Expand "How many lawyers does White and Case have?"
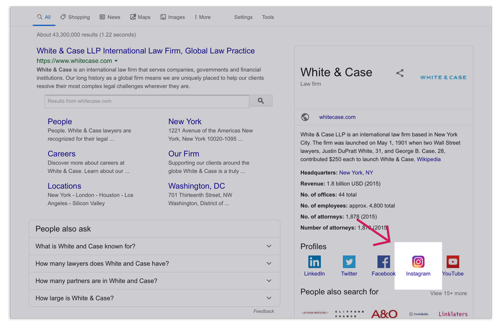 coord(155,263)
